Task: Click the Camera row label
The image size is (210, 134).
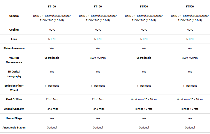Action: pos(14,16)
